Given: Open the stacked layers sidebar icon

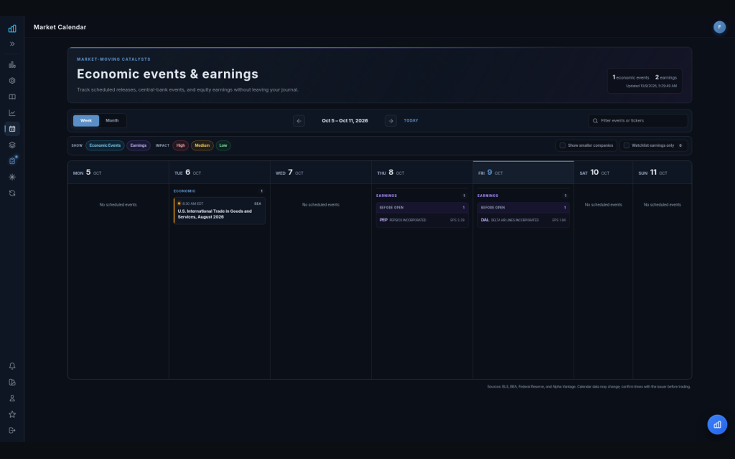Looking at the screenshot, I should (x=12, y=145).
